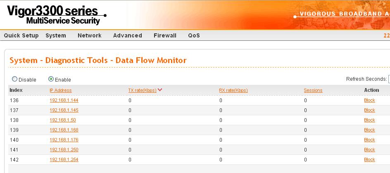This screenshot has height=173, width=390.
Task: Expand the QoS menu
Action: (x=194, y=35)
